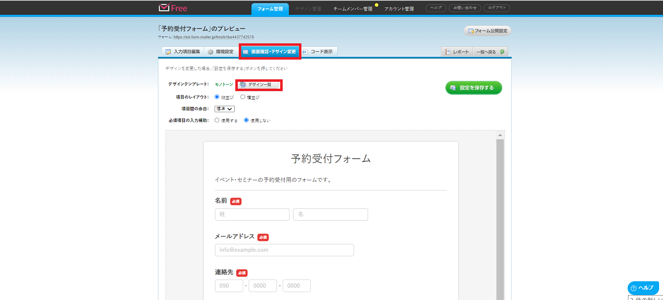
Task: Open アカウント管理 in top navigation
Action: (399, 9)
